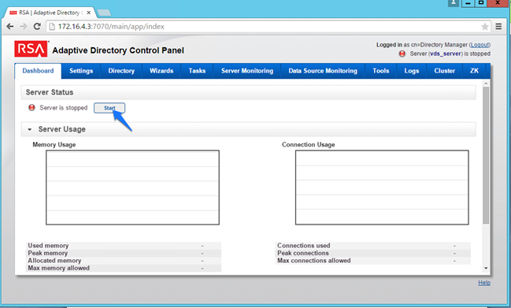Open the Cluster tab

pos(445,71)
